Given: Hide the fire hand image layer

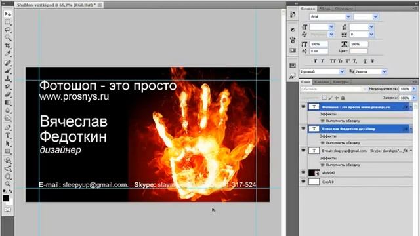Looking at the screenshot, I should [303, 172].
